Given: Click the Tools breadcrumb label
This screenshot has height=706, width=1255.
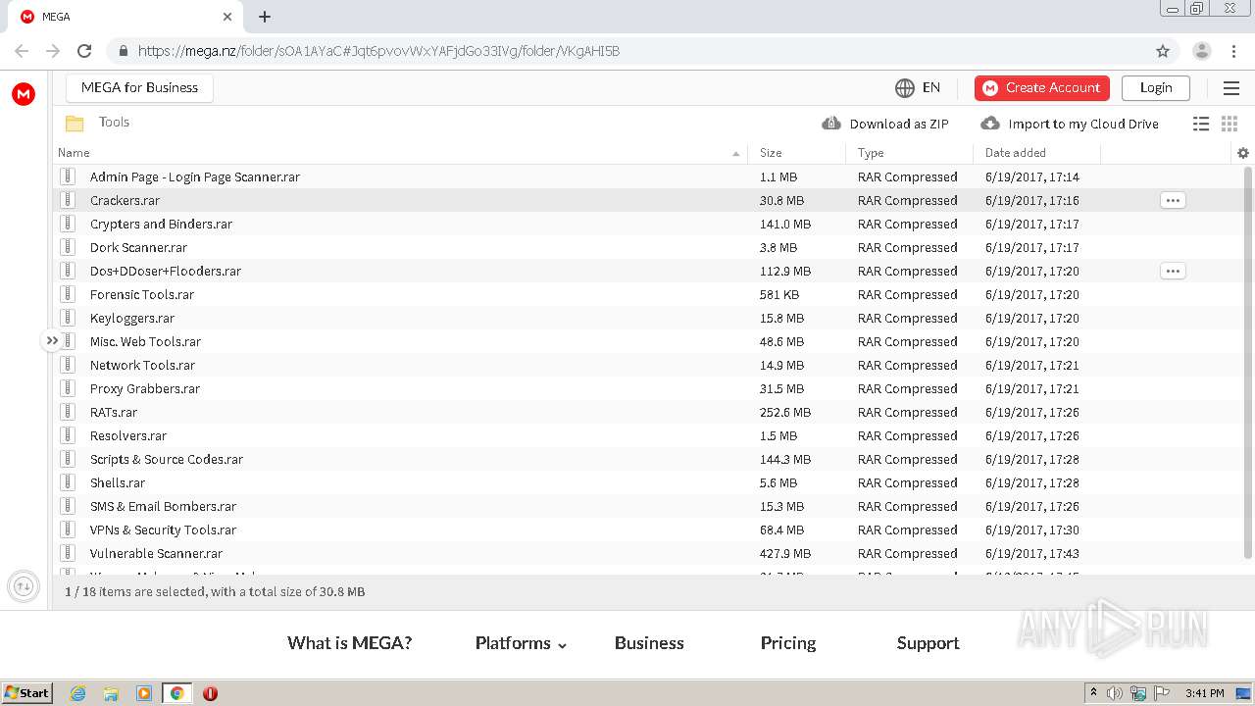Looking at the screenshot, I should (114, 123).
